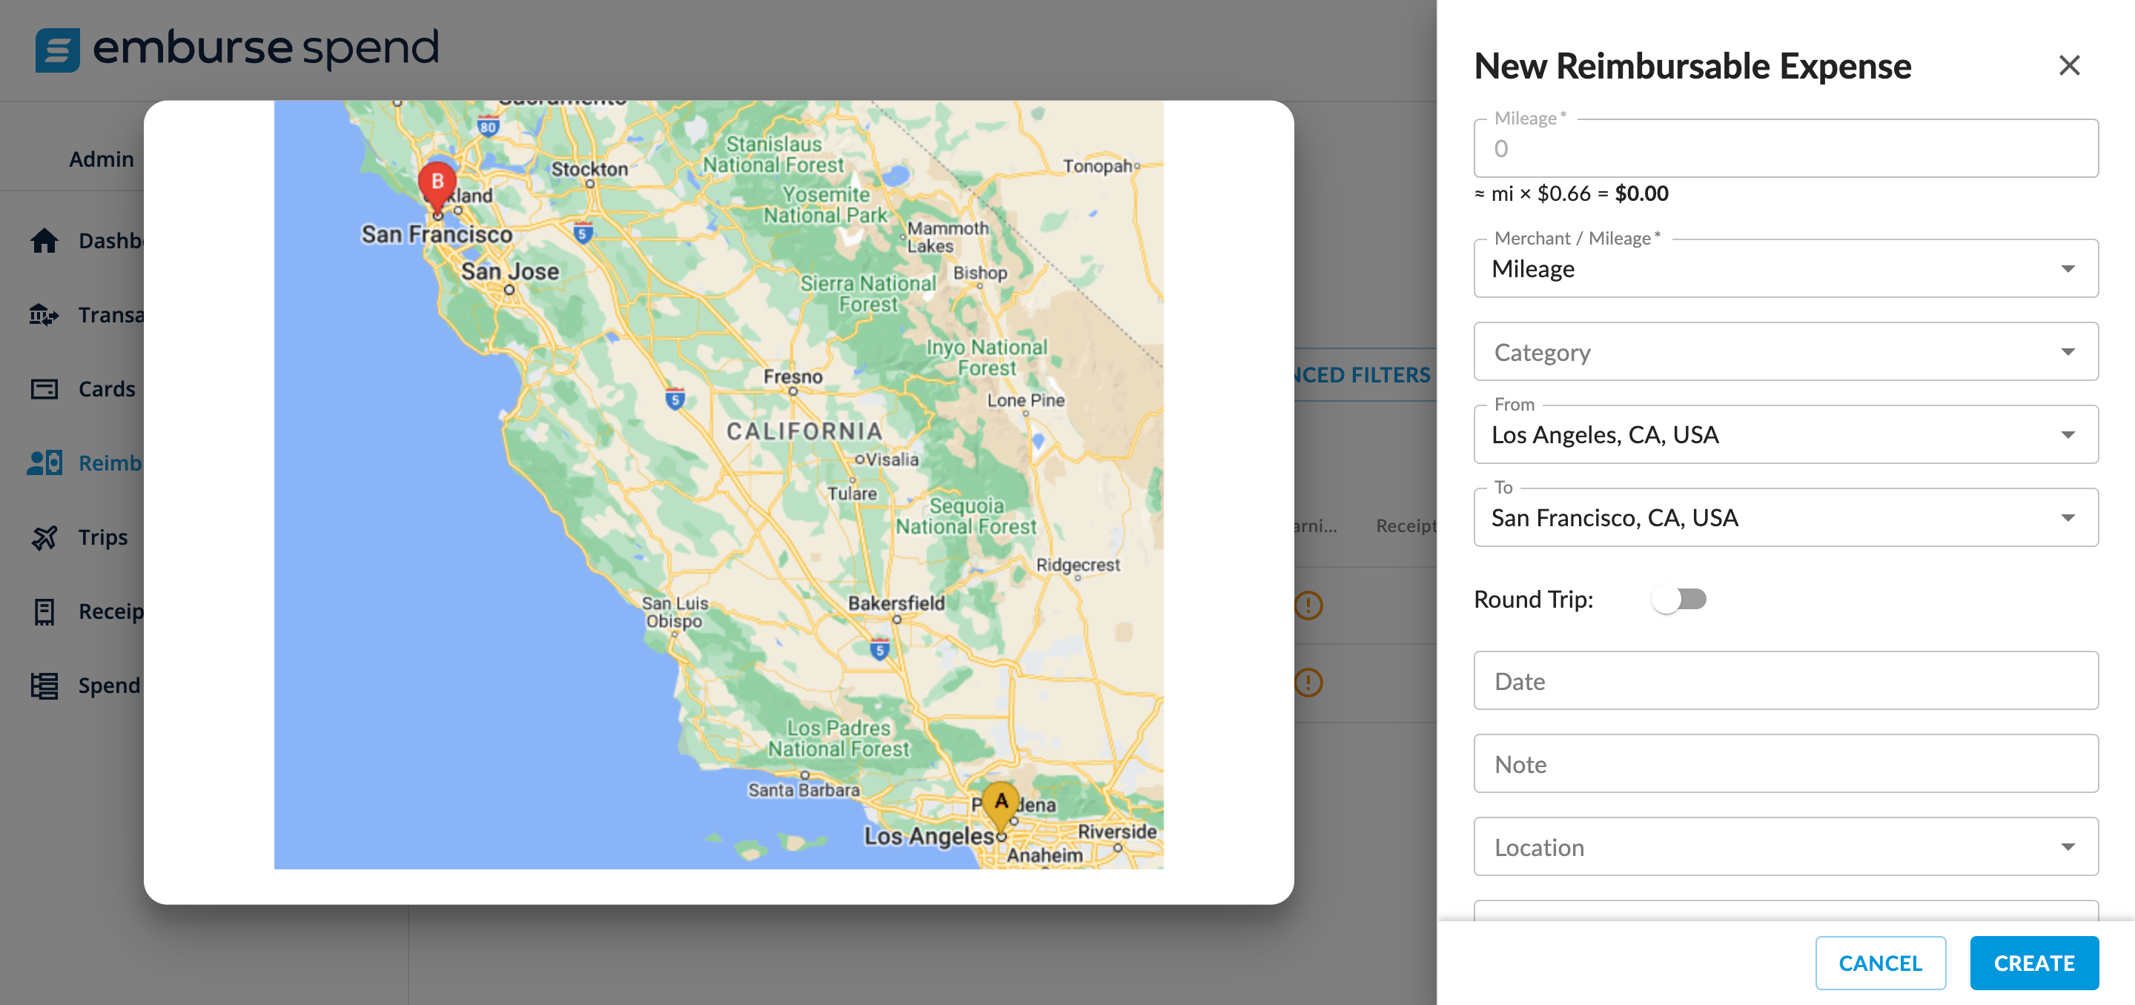Image resolution: width=2135 pixels, height=1005 pixels.
Task: Select the Transactions sidebar icon
Action: coord(43,315)
